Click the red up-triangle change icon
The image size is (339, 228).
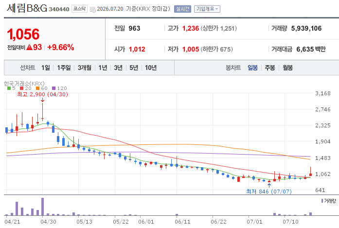click(x=29, y=47)
